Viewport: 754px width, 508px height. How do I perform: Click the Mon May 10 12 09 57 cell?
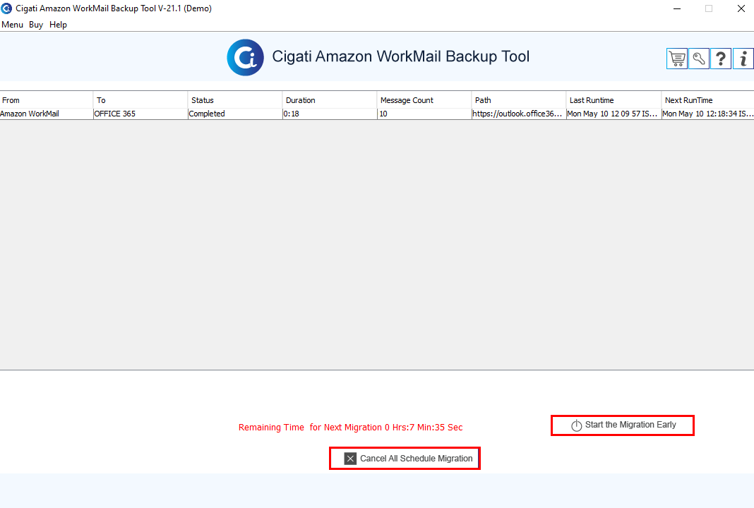click(x=614, y=114)
